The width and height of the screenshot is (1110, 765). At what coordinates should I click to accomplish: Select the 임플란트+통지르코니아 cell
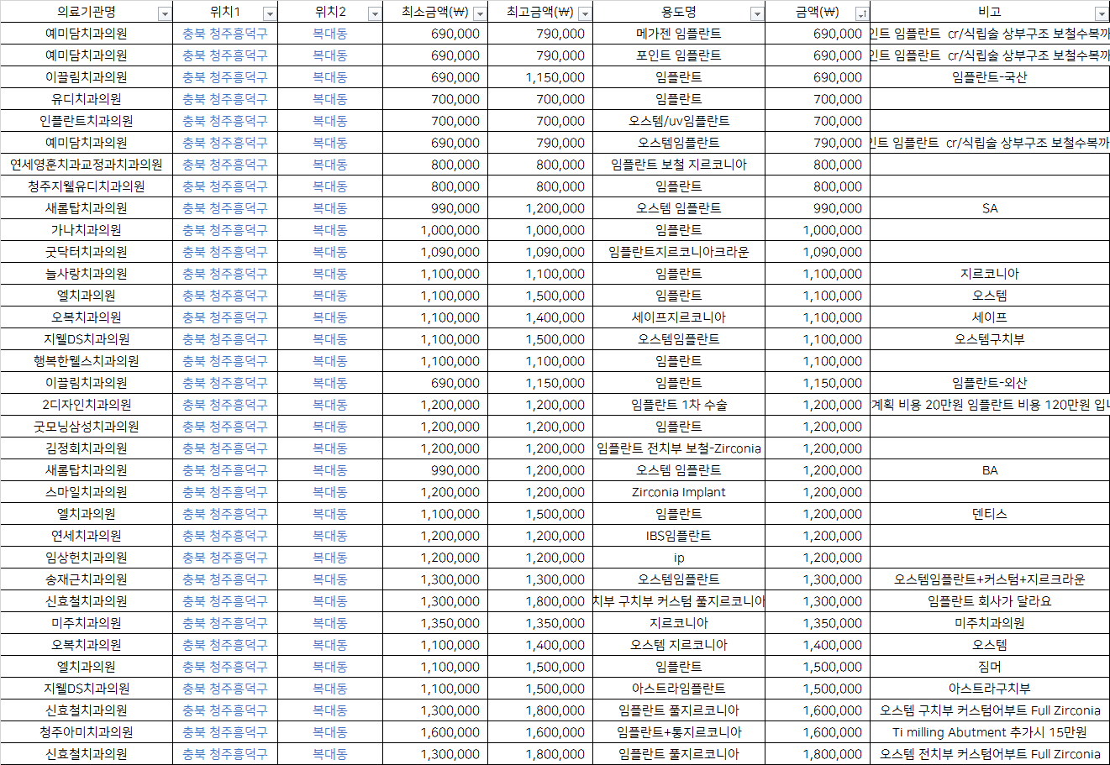679,732
